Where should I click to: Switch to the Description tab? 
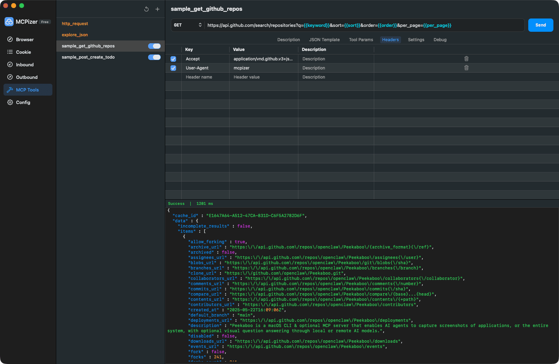coord(289,40)
